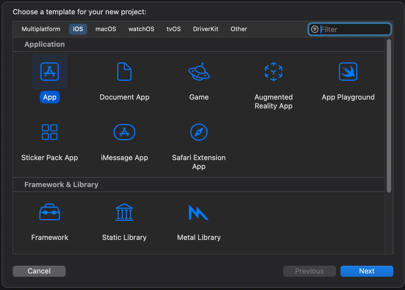This screenshot has width=405, height=290.
Task: Switch to the iOS platform tab
Action: (78, 29)
